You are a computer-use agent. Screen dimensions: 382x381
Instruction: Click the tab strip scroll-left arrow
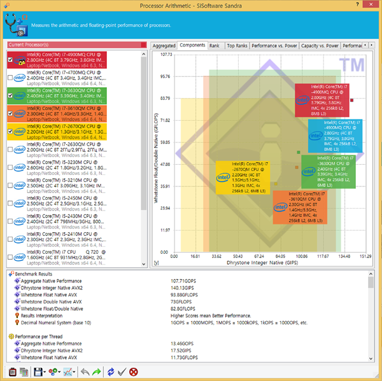[365, 45]
